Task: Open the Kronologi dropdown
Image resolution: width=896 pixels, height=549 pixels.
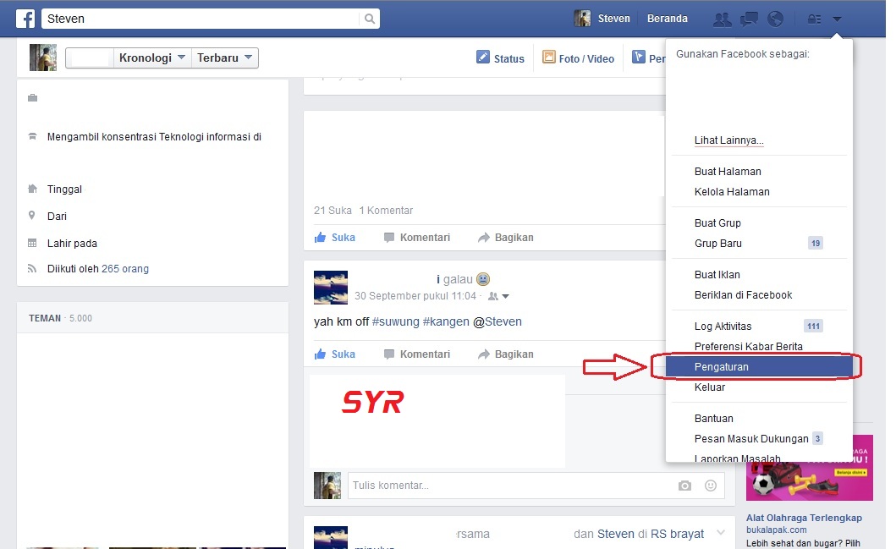Action: pyautogui.click(x=152, y=58)
